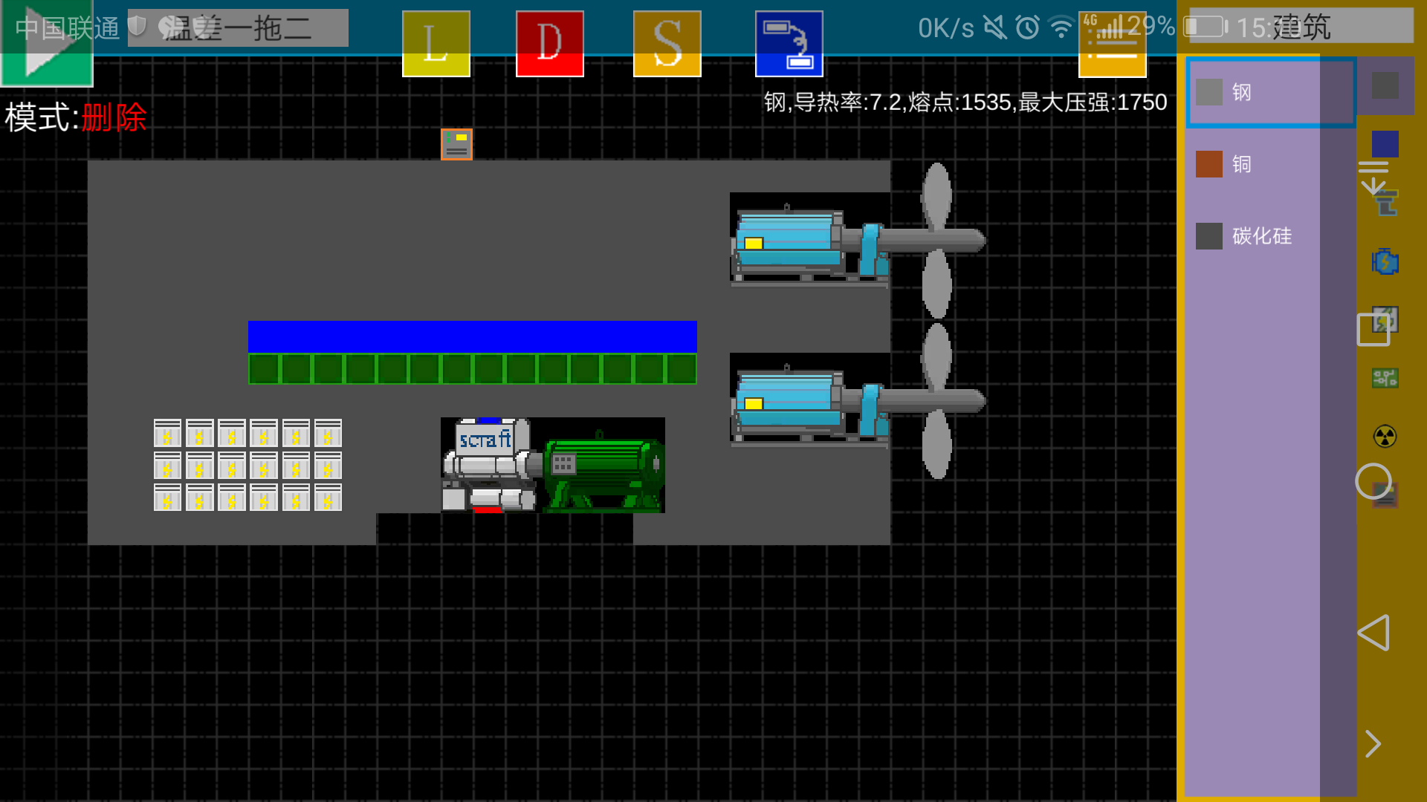Click the Android recent apps square
This screenshot has width=1427, height=802.
[x=1373, y=330]
